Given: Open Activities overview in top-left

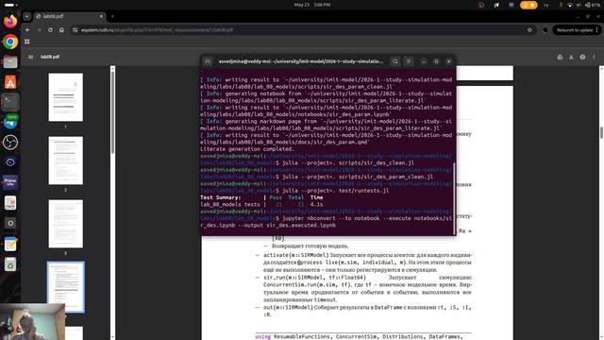Looking at the screenshot, I should 10,5.
